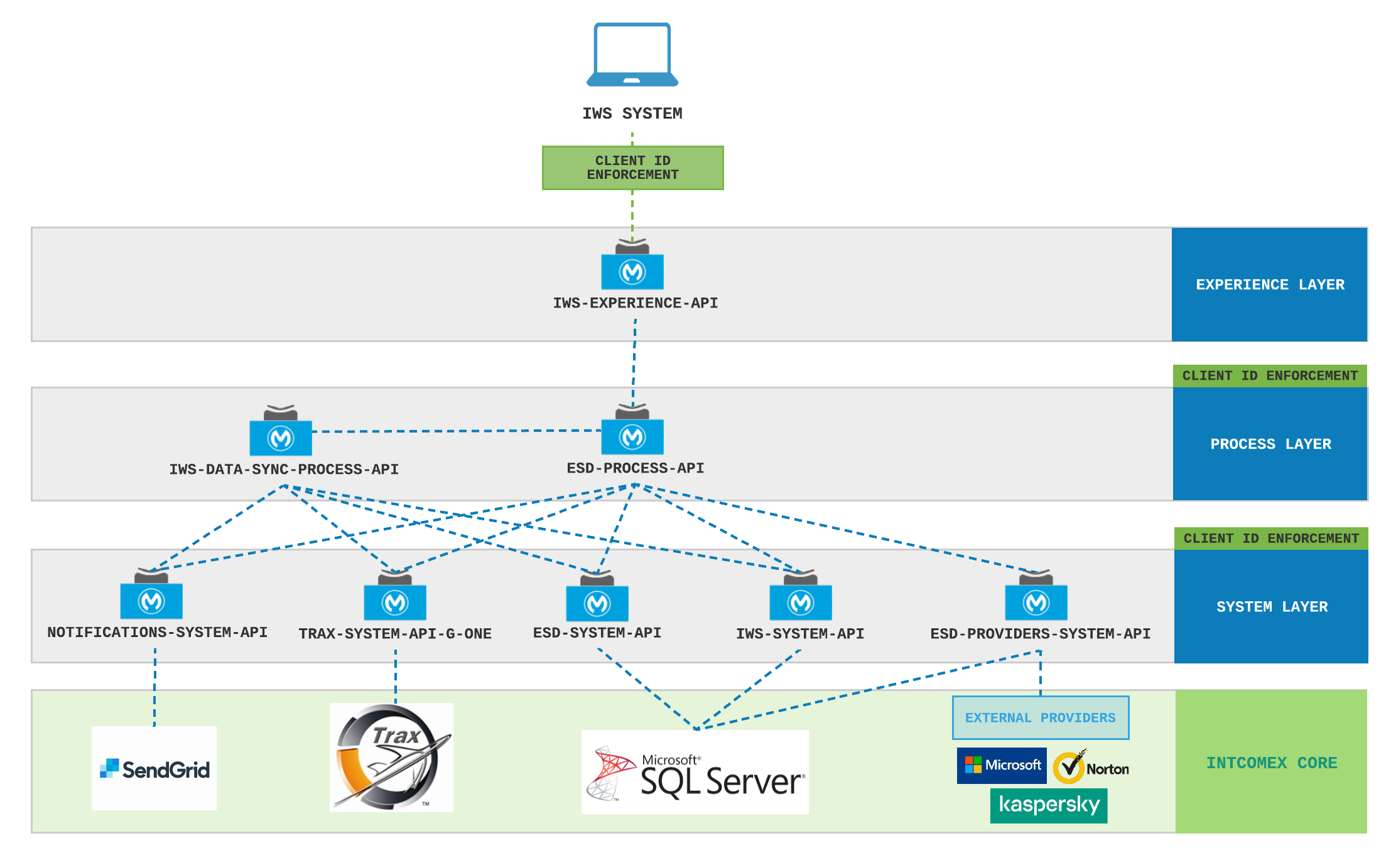Click the Kaspersky provider logo
1391x853 pixels.
pyautogui.click(x=1049, y=806)
